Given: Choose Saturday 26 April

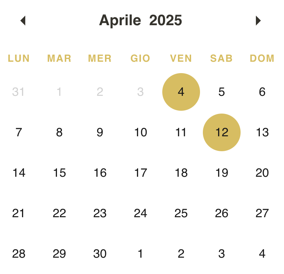Looking at the screenshot, I should pyautogui.click(x=222, y=213).
